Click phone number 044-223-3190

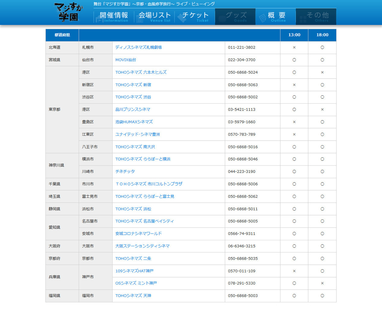click(x=242, y=171)
